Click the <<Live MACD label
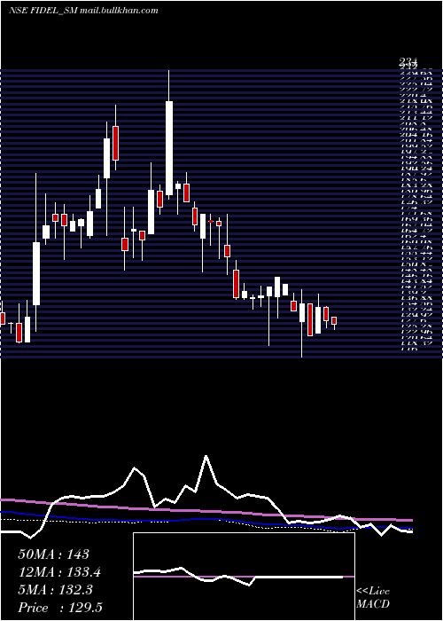This screenshot has height=621, width=443. click(373, 598)
